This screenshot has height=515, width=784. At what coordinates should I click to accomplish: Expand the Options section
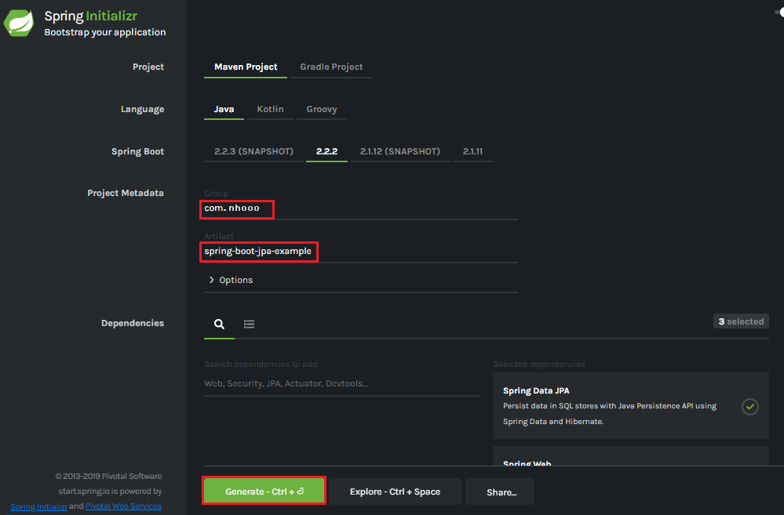231,279
